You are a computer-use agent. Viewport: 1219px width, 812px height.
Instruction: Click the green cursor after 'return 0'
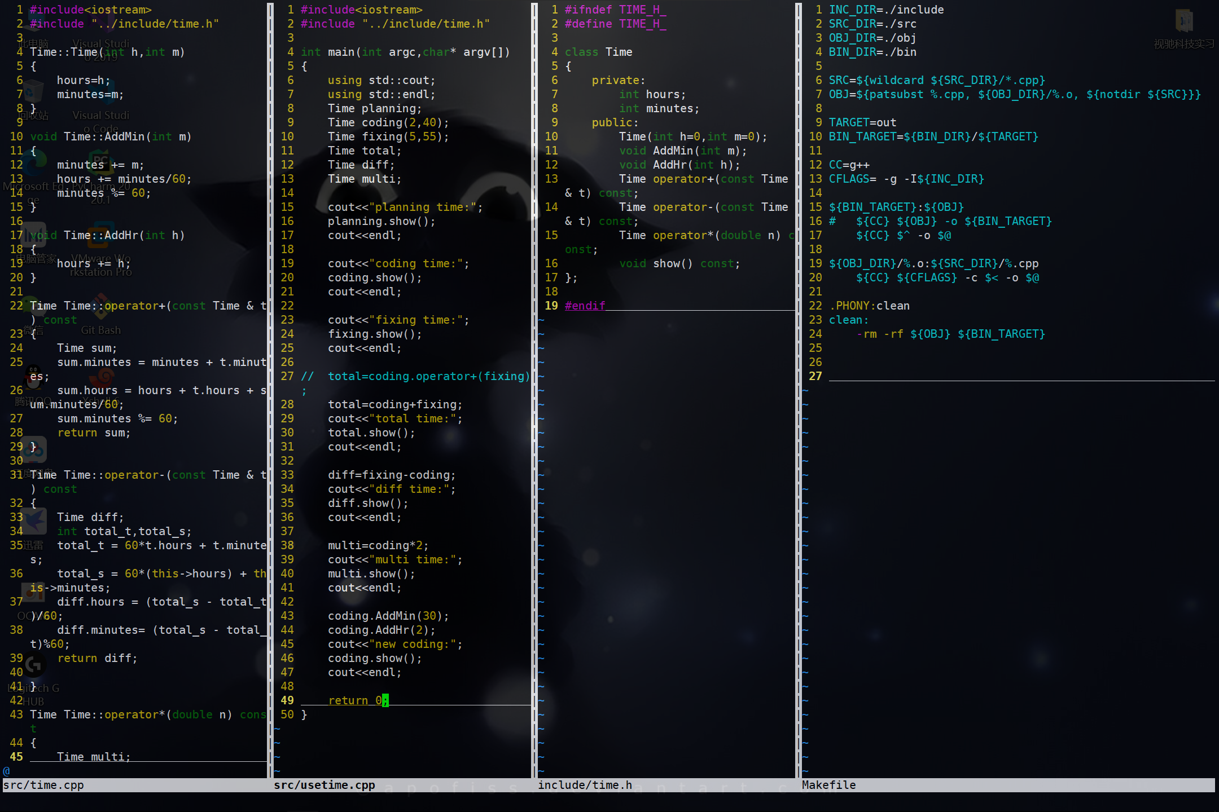point(385,700)
